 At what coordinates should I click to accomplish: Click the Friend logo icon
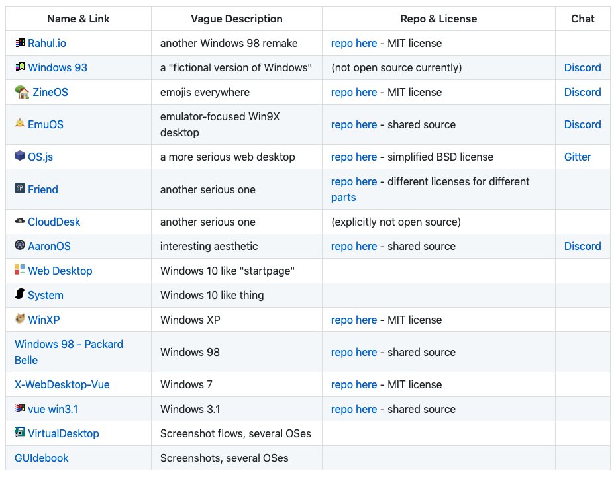click(x=20, y=188)
